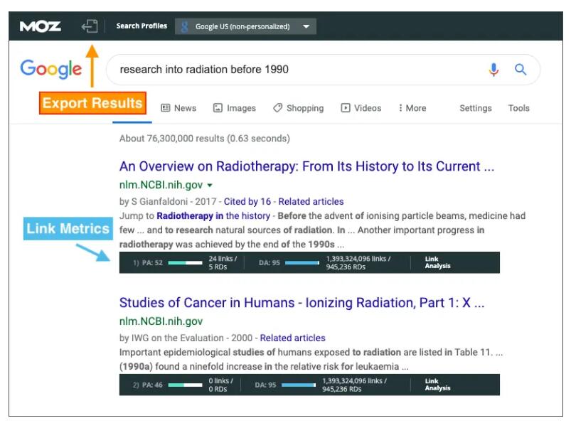Open Link Analysis for result 2

[x=437, y=385]
